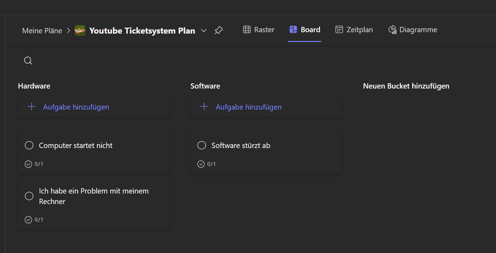Image resolution: width=496 pixels, height=253 pixels.
Task: Complete the Ich habe ein Problem task
Action: coord(29,196)
